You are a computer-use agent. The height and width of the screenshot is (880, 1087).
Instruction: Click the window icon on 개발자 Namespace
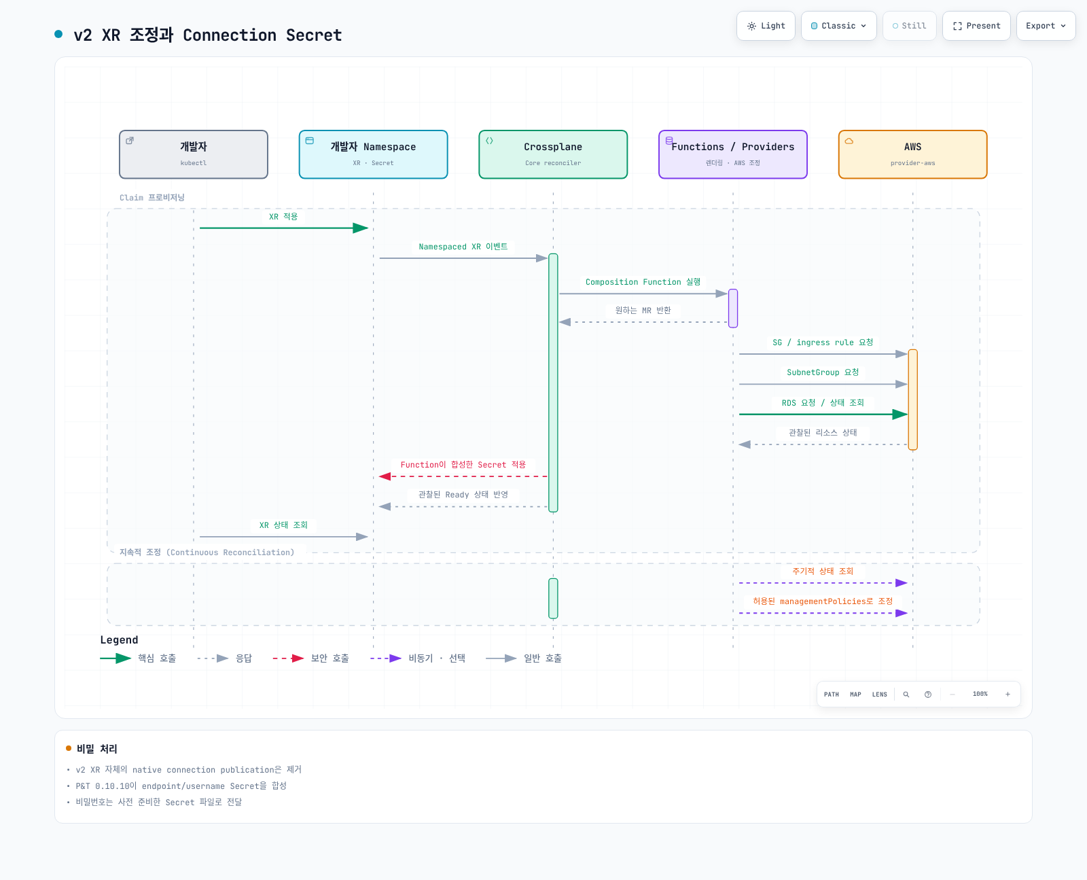310,141
